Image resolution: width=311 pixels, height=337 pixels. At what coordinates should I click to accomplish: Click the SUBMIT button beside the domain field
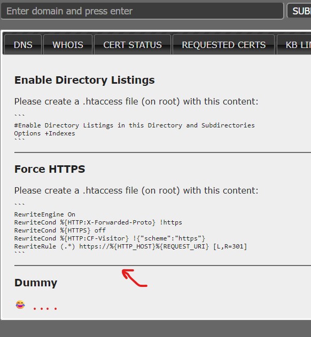[x=300, y=11]
